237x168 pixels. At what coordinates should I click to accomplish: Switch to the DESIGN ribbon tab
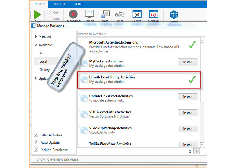[x=39, y=4]
